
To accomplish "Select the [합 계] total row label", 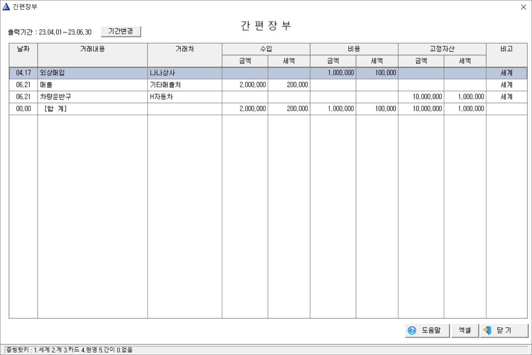I will pos(92,109).
